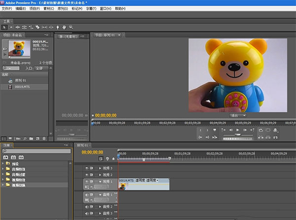This screenshot has width=296, height=220.
Task: Select the Hand tool
Action: 64,27
